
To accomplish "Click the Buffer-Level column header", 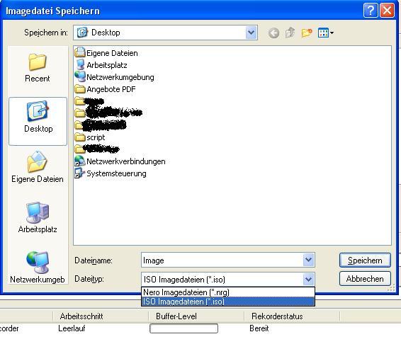I will click(196, 316).
